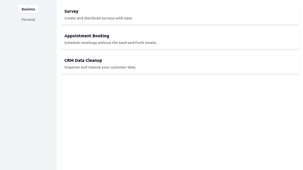
Task: Click the word 'Cleanup' in the third card
Action: pyautogui.click(x=94, y=60)
